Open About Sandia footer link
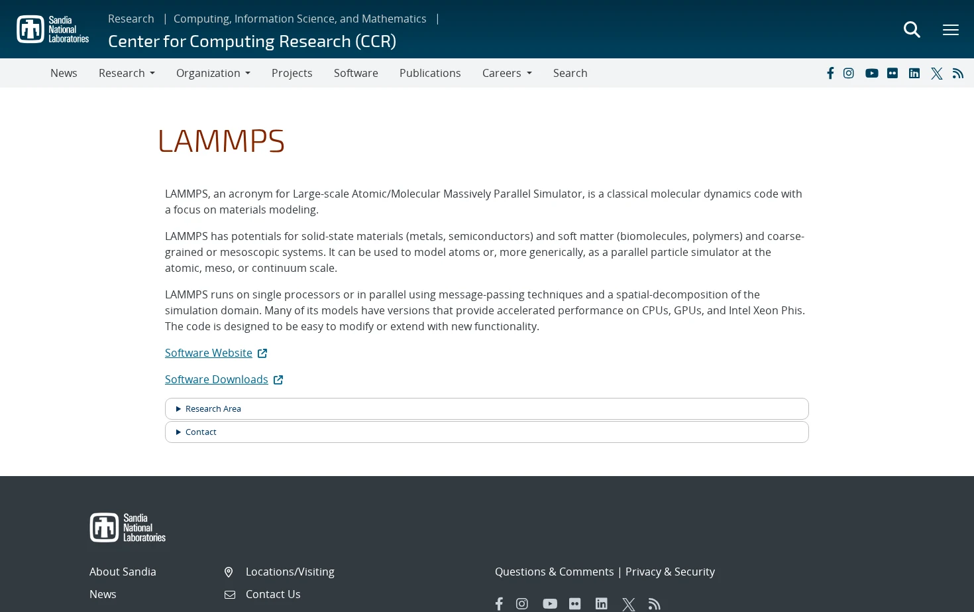This screenshot has height=612, width=974. coord(123,572)
